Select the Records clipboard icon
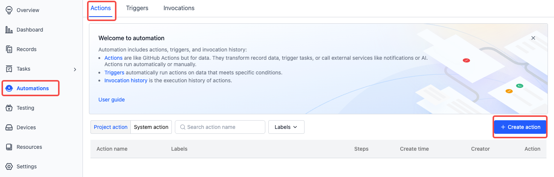 click(9, 49)
